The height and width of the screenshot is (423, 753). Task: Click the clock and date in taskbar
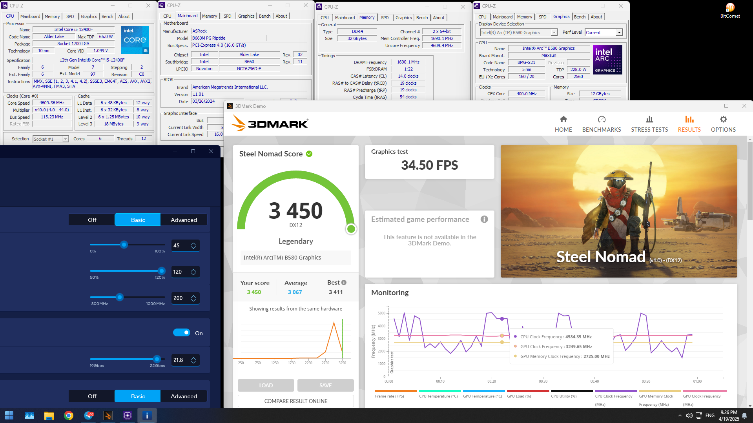(729, 416)
